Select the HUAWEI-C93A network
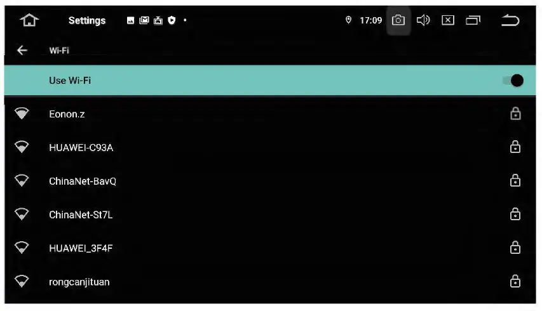 (x=270, y=147)
